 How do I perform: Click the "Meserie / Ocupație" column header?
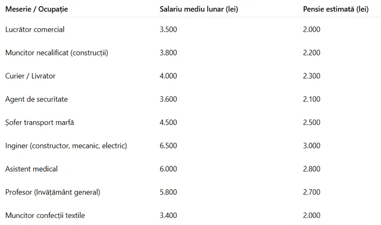(36, 10)
